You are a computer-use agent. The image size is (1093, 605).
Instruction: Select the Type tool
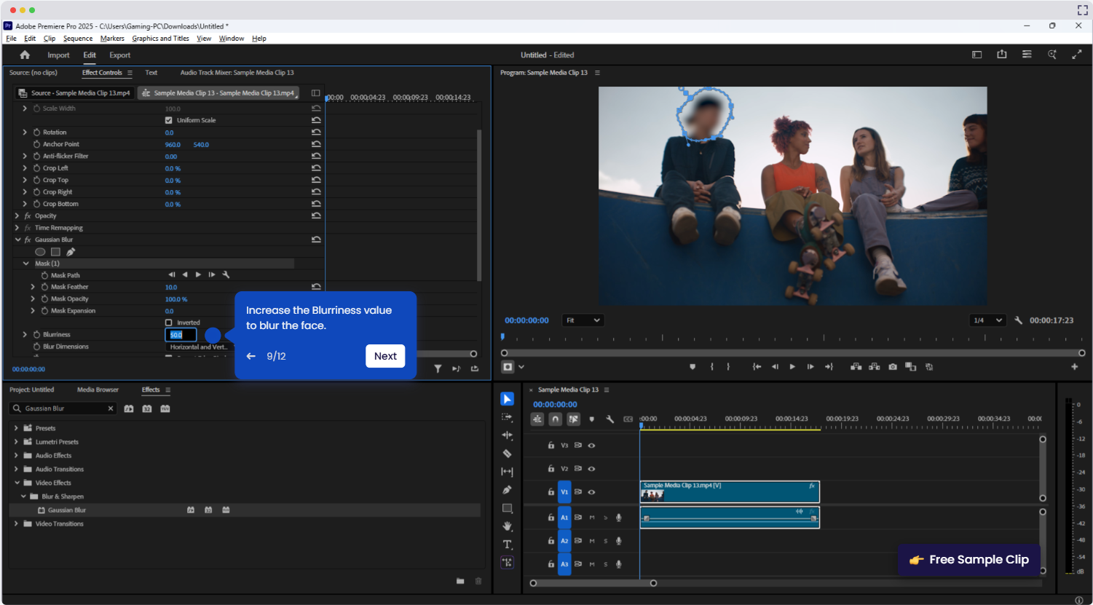point(508,544)
